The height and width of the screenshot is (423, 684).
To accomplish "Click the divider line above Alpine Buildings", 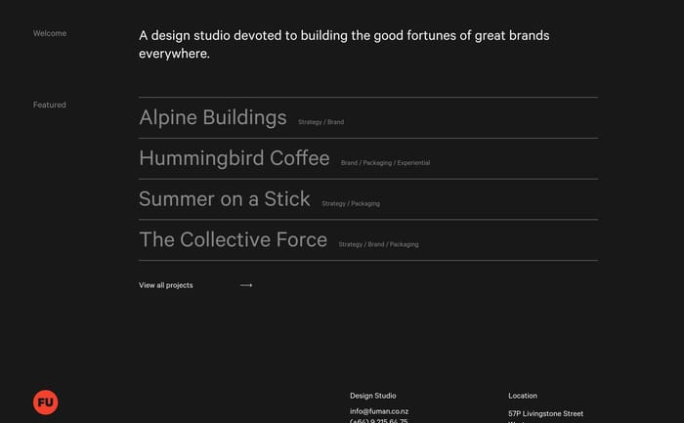I will pos(367,98).
